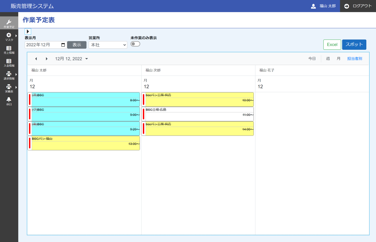Expand 実績表 submenu arrow

[16, 87]
